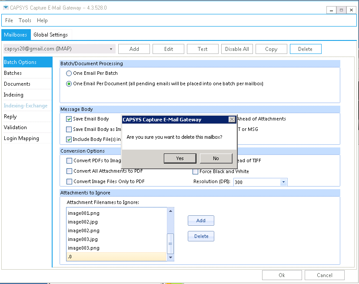
Task: Click the Ok button
Action: pos(282,275)
